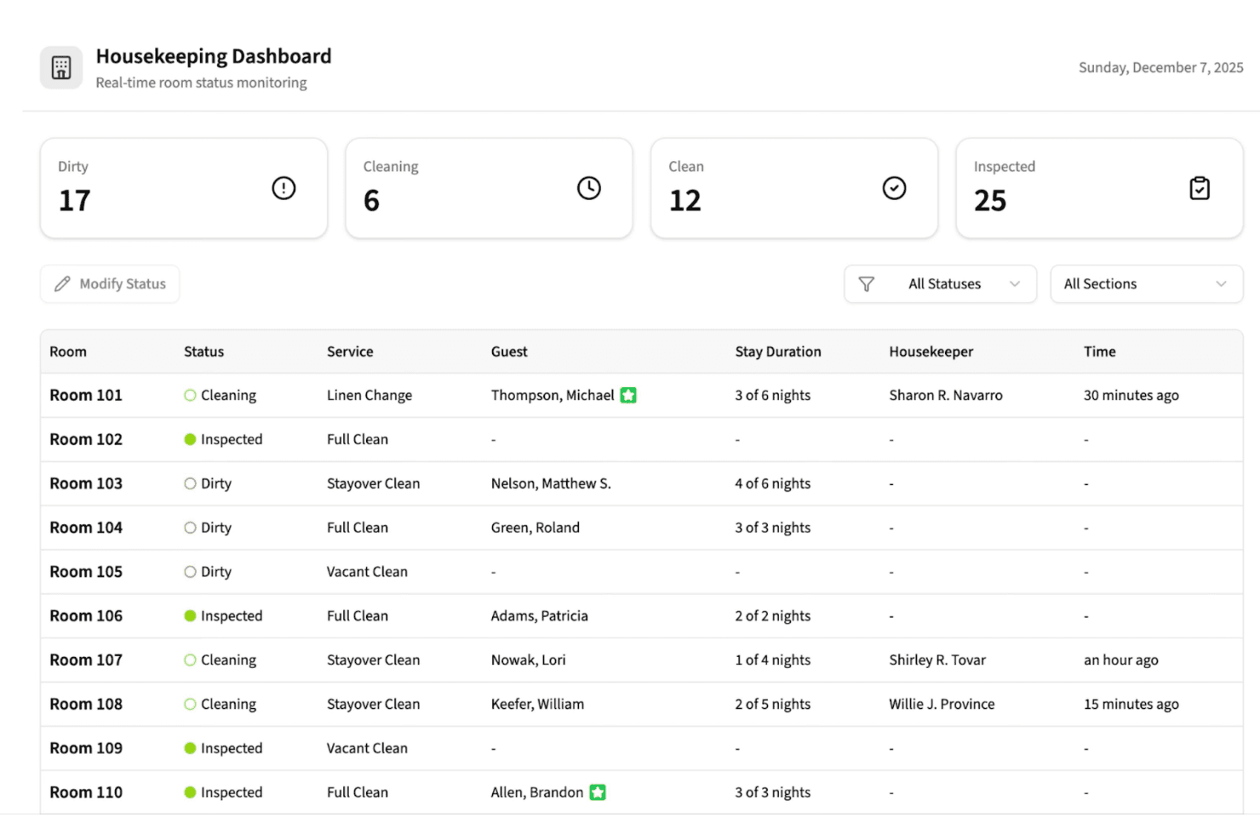Screen dimensions: 1260x840
Task: Click guest name Nelson, Matthew S.
Action: click(551, 483)
